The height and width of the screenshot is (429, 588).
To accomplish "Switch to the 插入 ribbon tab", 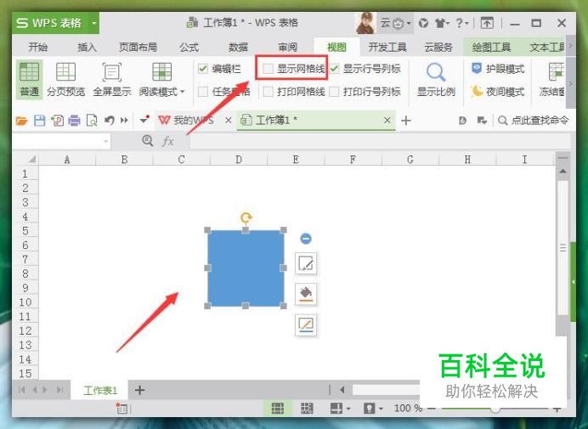I will (x=87, y=48).
